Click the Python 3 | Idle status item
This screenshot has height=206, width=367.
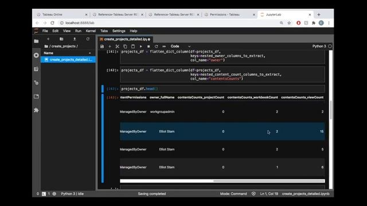(x=72, y=194)
